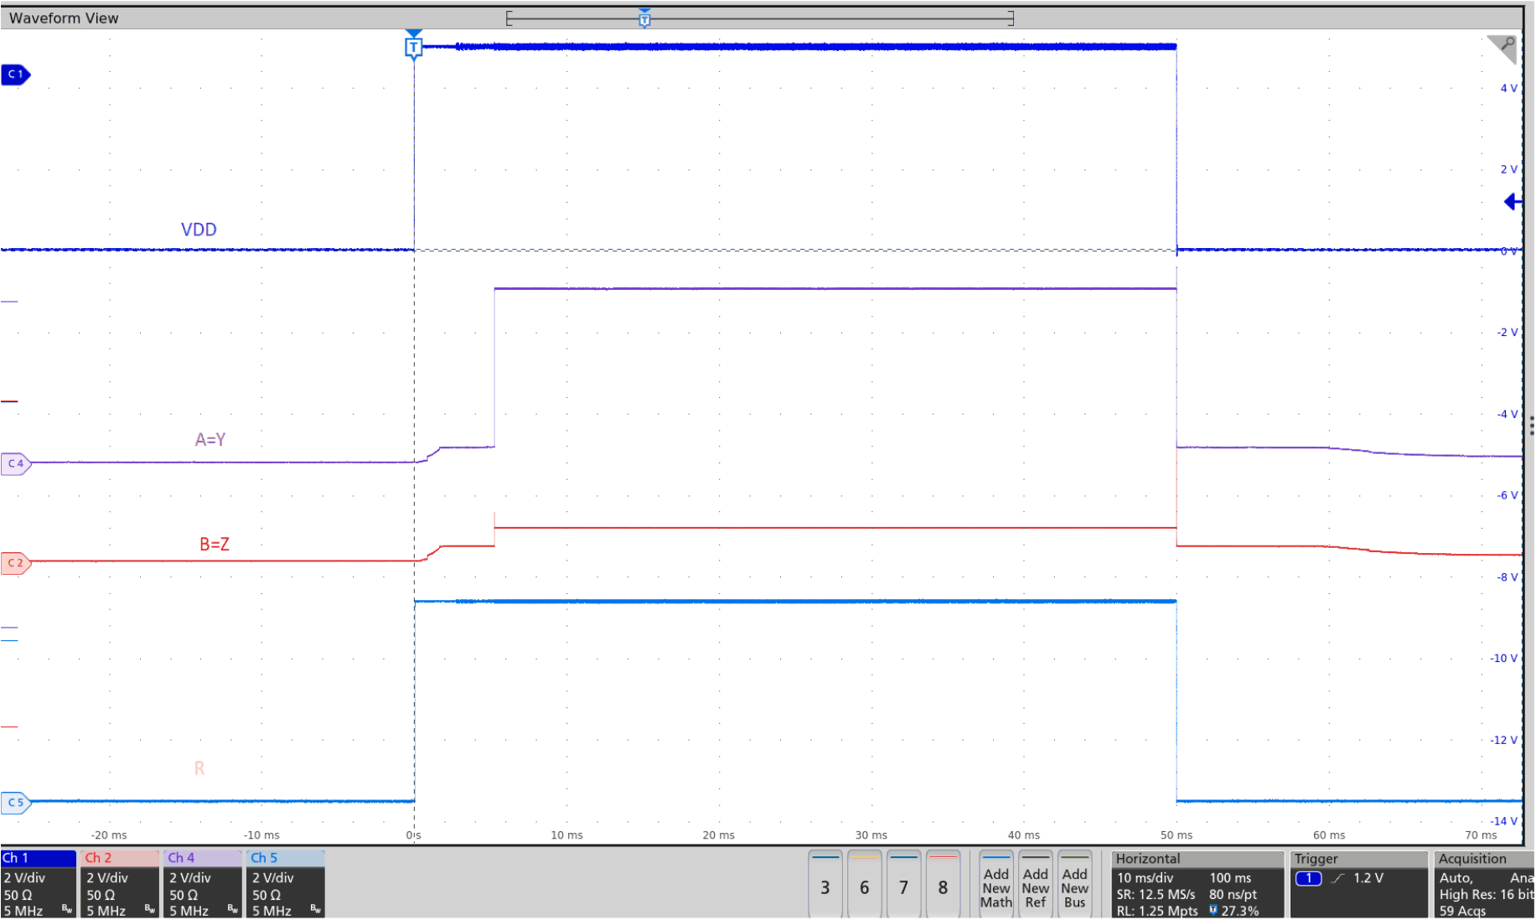Open the Ch 5 channel badge settings
1536x920 pixels.
click(x=284, y=884)
